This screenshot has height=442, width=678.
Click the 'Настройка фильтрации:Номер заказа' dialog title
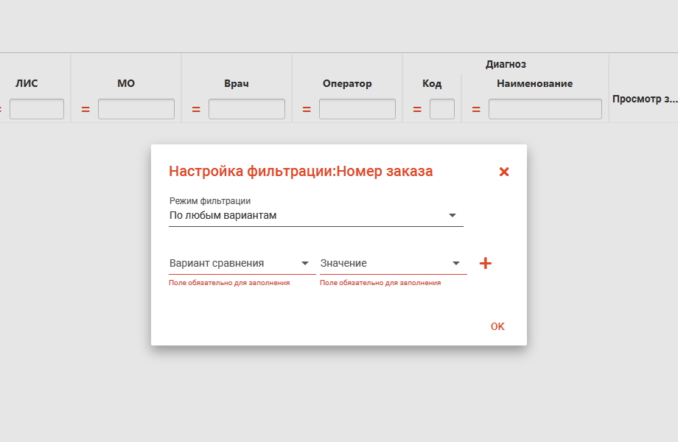click(301, 171)
